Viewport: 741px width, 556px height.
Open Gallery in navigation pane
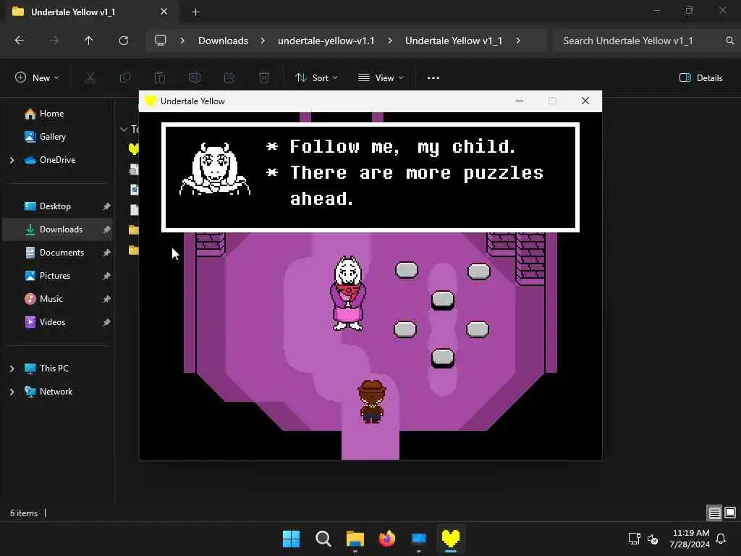[52, 137]
